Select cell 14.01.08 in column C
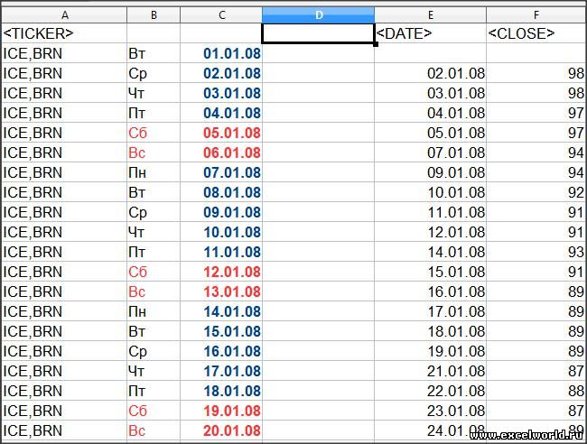 pyautogui.click(x=221, y=310)
